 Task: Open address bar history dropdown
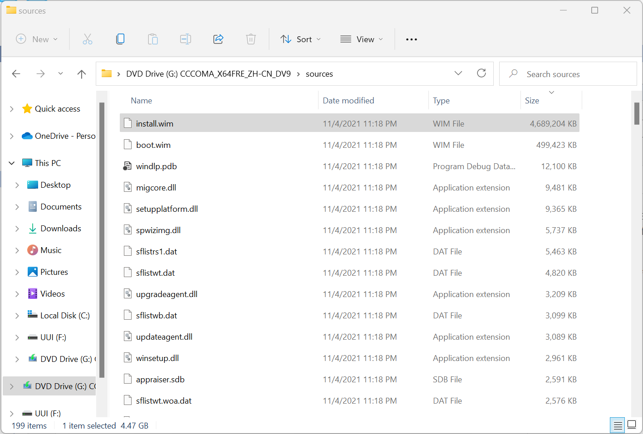click(x=458, y=73)
